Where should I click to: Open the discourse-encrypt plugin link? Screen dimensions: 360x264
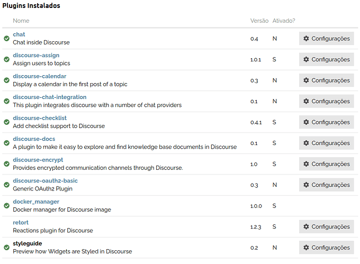tap(38, 160)
